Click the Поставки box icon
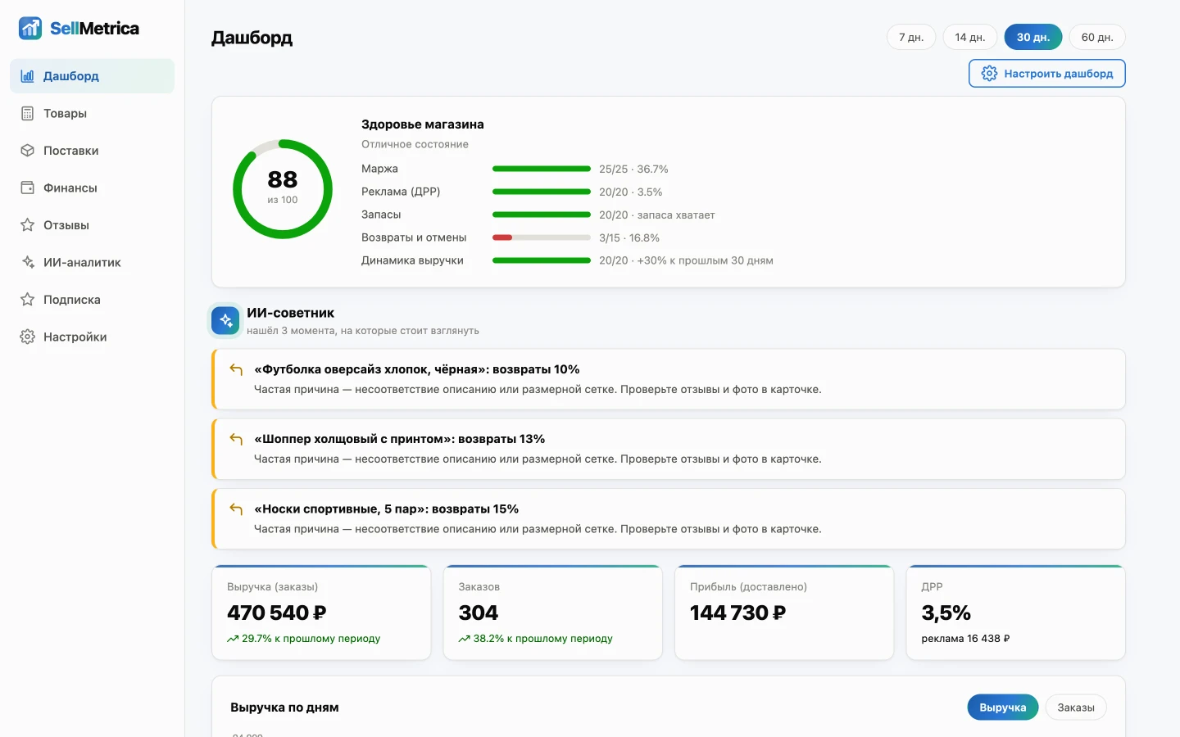 (28, 151)
